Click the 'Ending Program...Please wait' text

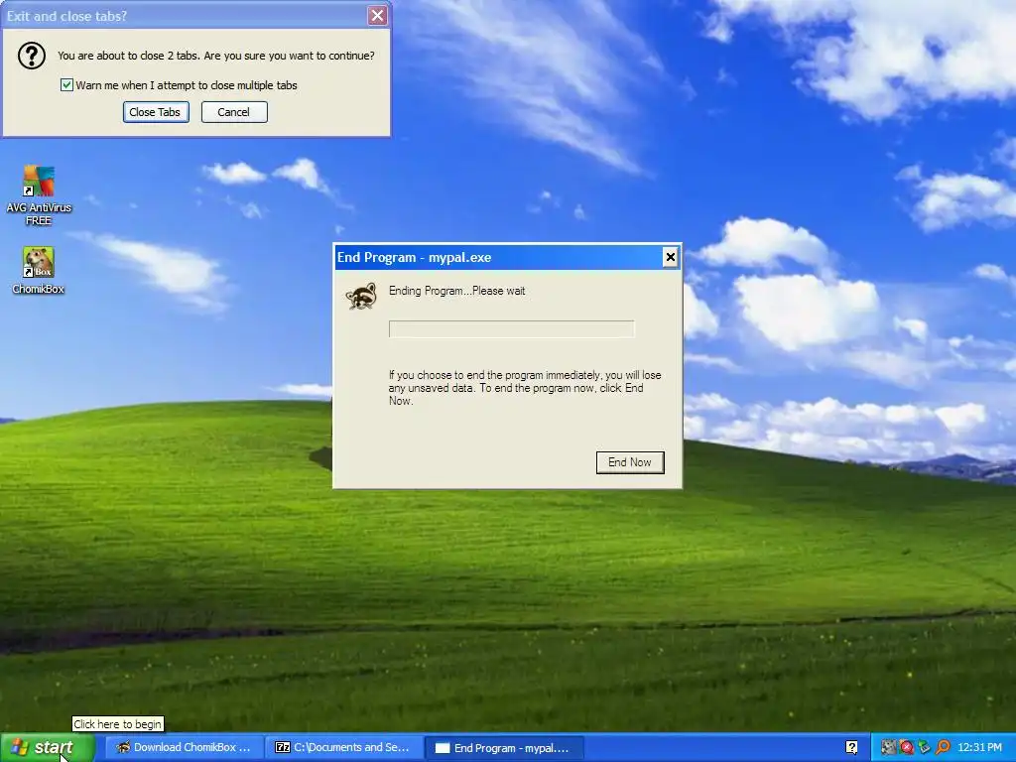coord(456,291)
